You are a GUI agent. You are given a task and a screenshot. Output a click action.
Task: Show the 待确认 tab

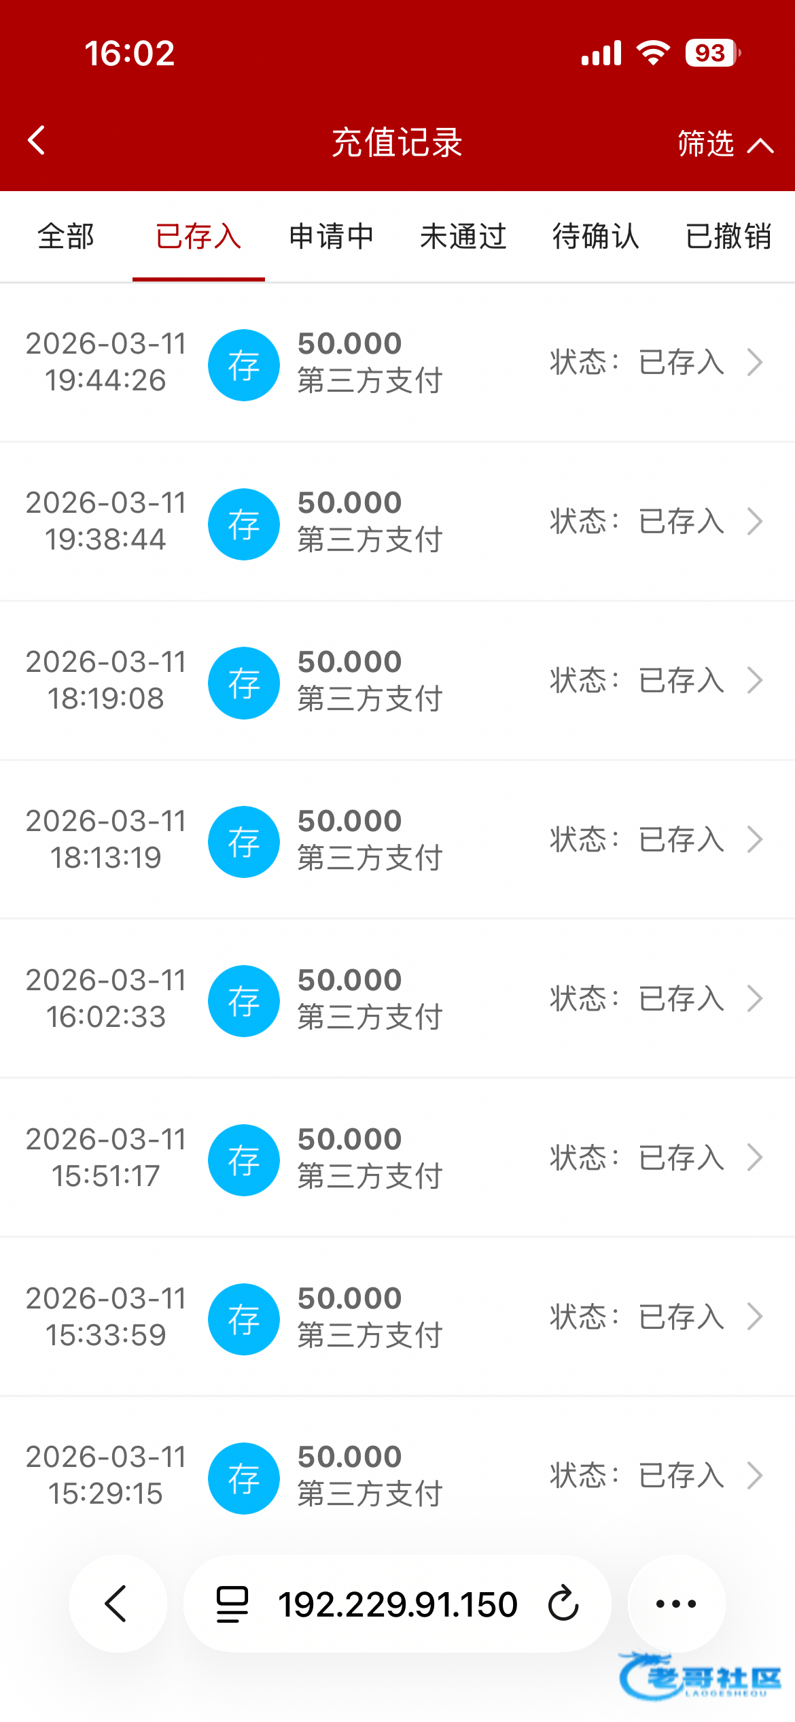(x=596, y=237)
